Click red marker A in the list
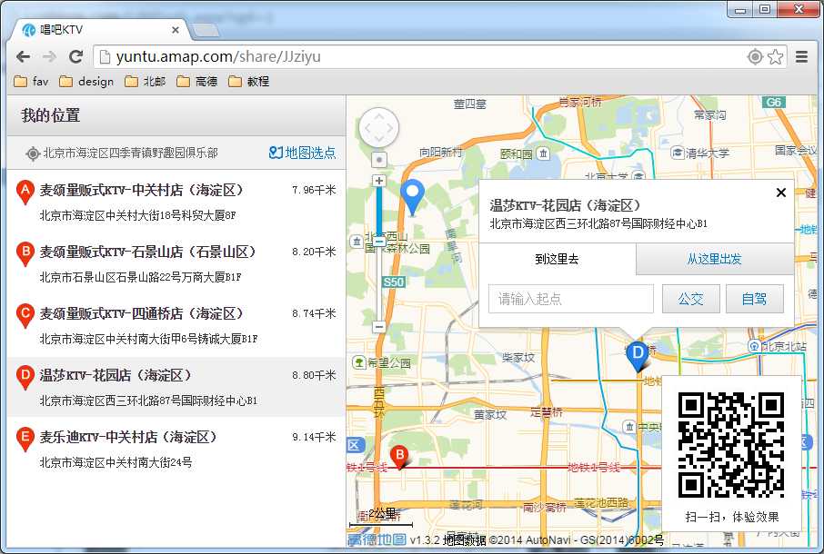 coord(25,192)
